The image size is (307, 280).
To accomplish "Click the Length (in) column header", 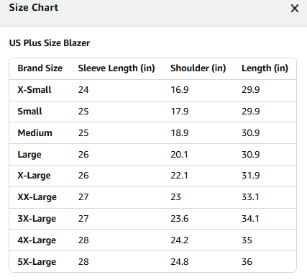I will 265,68.
